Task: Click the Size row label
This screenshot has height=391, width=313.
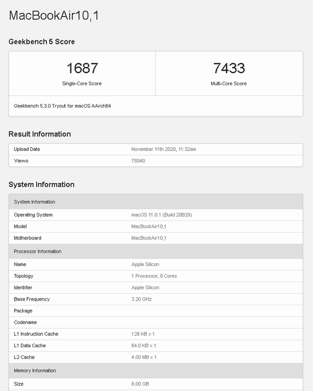Action: 19,384
